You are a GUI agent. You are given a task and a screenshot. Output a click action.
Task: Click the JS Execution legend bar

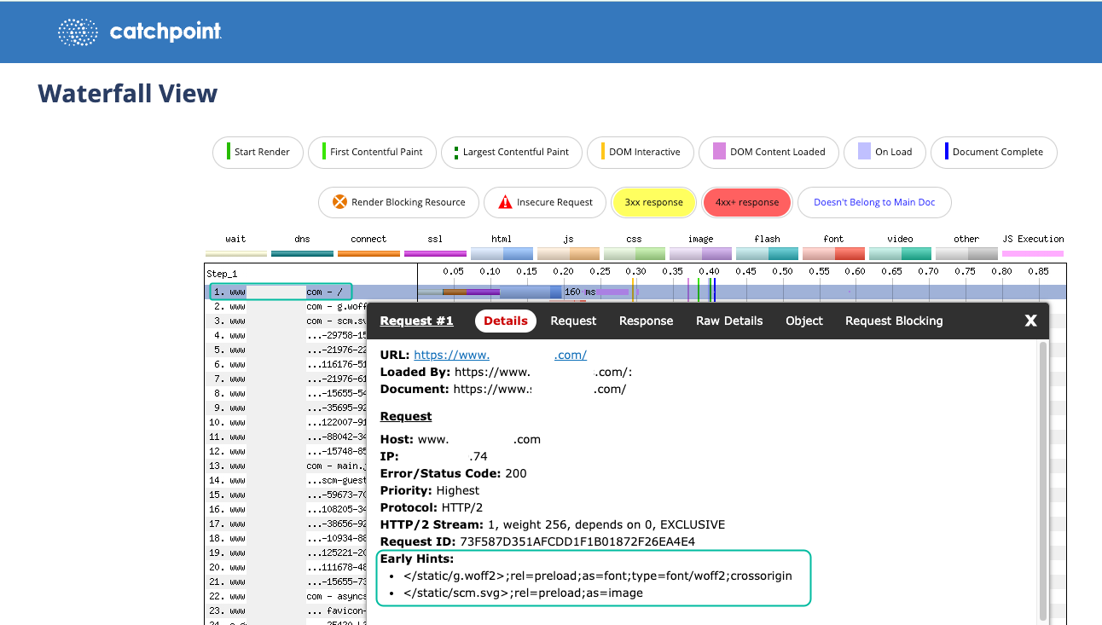tap(1032, 252)
